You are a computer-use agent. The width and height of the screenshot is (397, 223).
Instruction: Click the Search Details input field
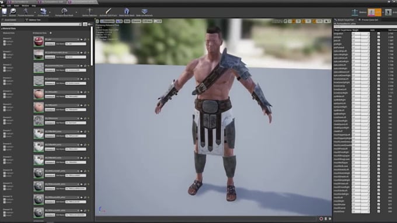(41, 24)
